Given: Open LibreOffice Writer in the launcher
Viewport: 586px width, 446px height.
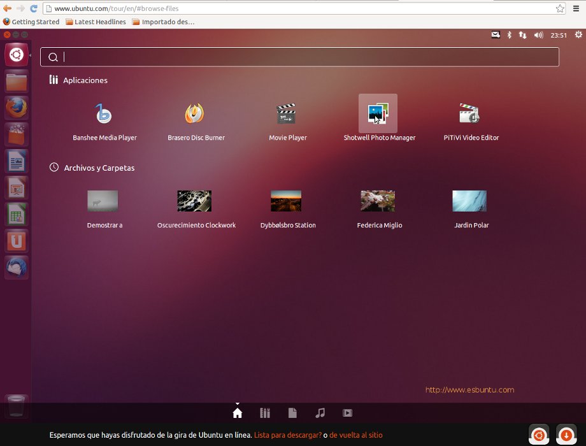Looking at the screenshot, I should (x=17, y=161).
